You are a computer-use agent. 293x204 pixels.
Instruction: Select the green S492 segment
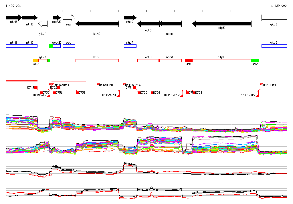[x=255, y=61]
